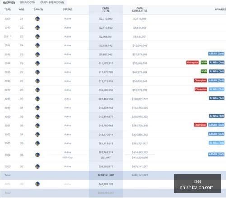The height and width of the screenshot is (198, 226).
Task: Select the $51,497 NBA Cup amount
Action: (x=106, y=157)
